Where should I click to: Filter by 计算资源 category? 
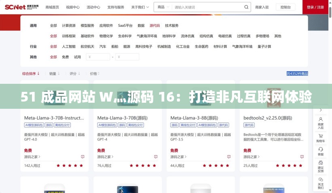tap(68, 25)
